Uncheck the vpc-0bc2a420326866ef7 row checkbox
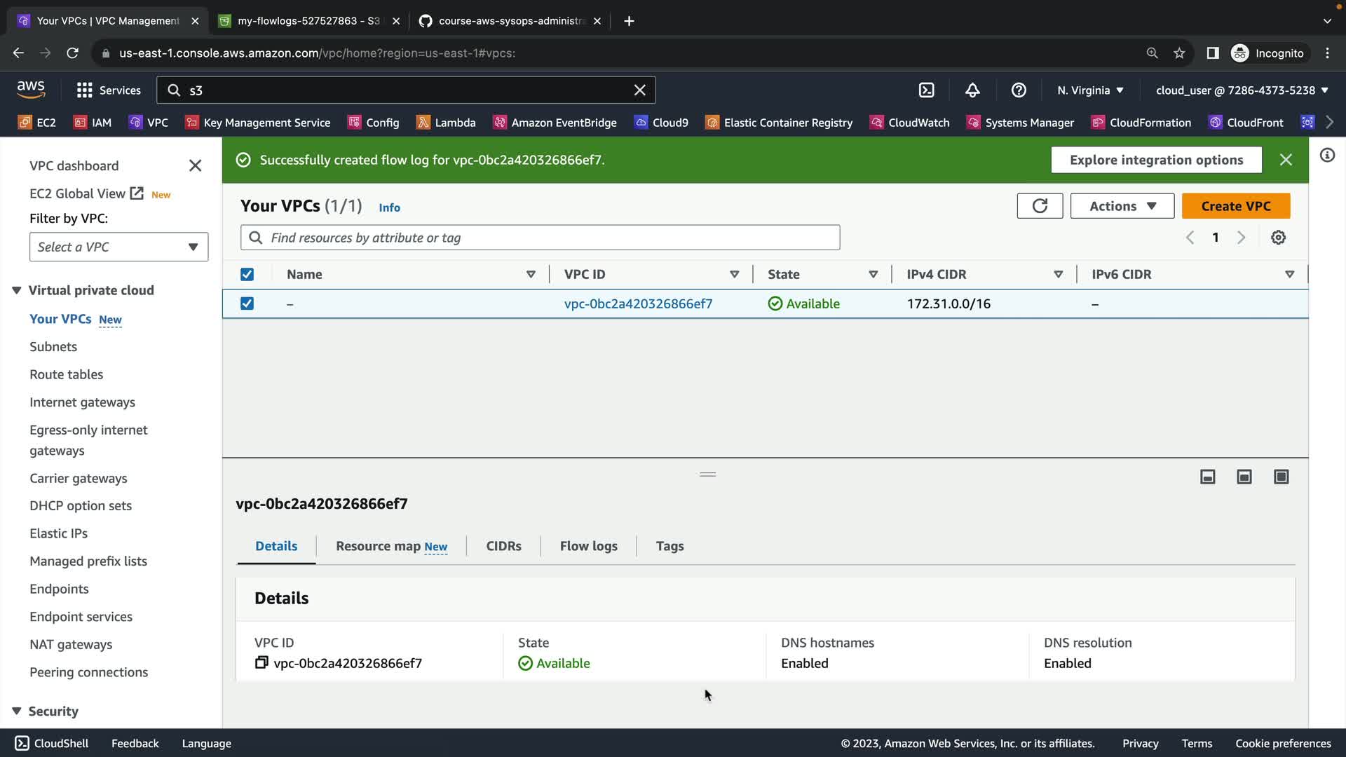 [247, 304]
